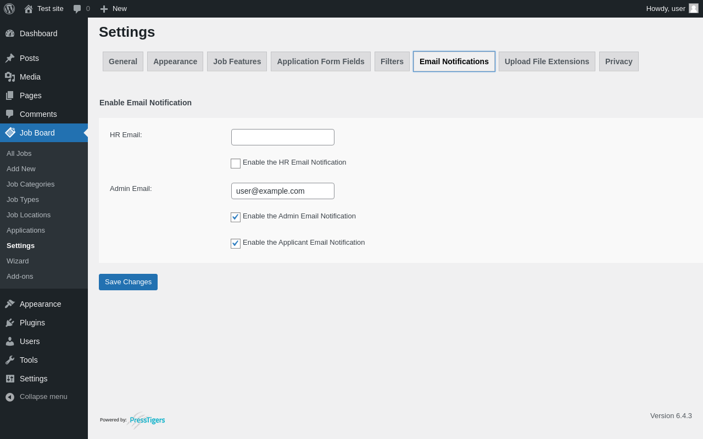703x439 pixels.
Task: Click the WordPress logo icon
Action: pyautogui.click(x=9, y=9)
